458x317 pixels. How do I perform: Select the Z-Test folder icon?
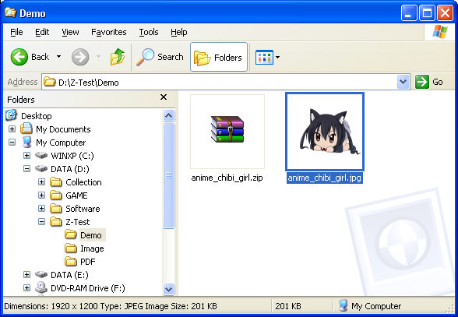(56, 222)
